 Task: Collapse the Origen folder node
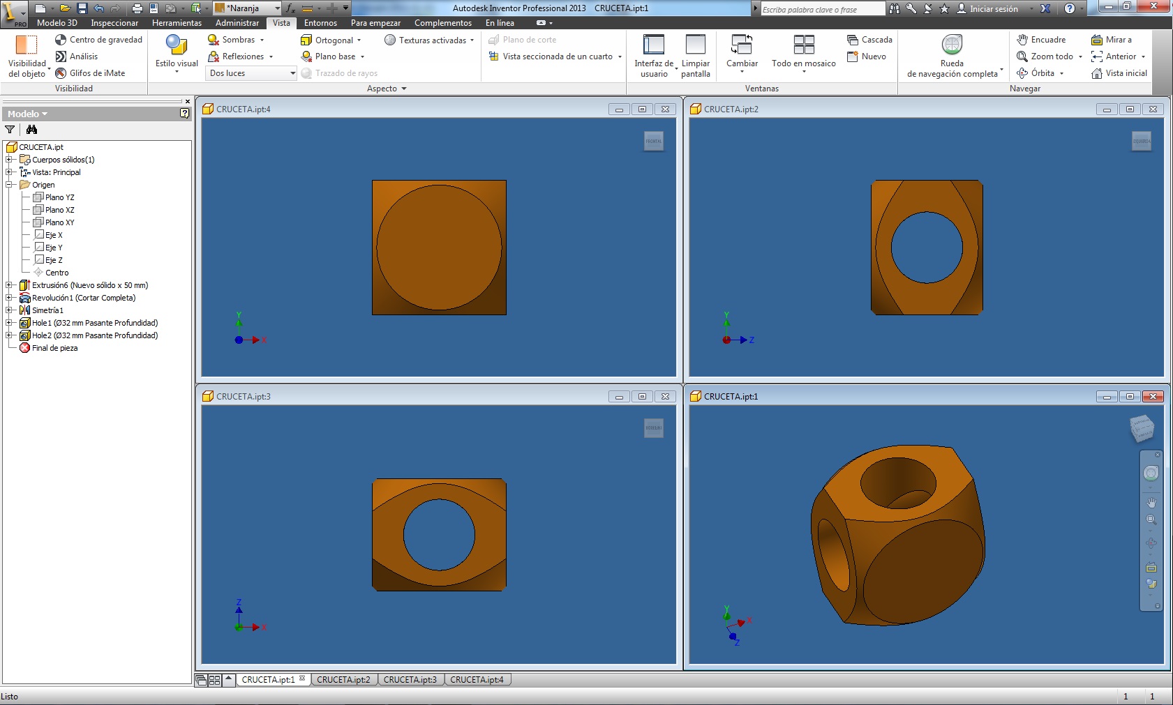click(9, 185)
